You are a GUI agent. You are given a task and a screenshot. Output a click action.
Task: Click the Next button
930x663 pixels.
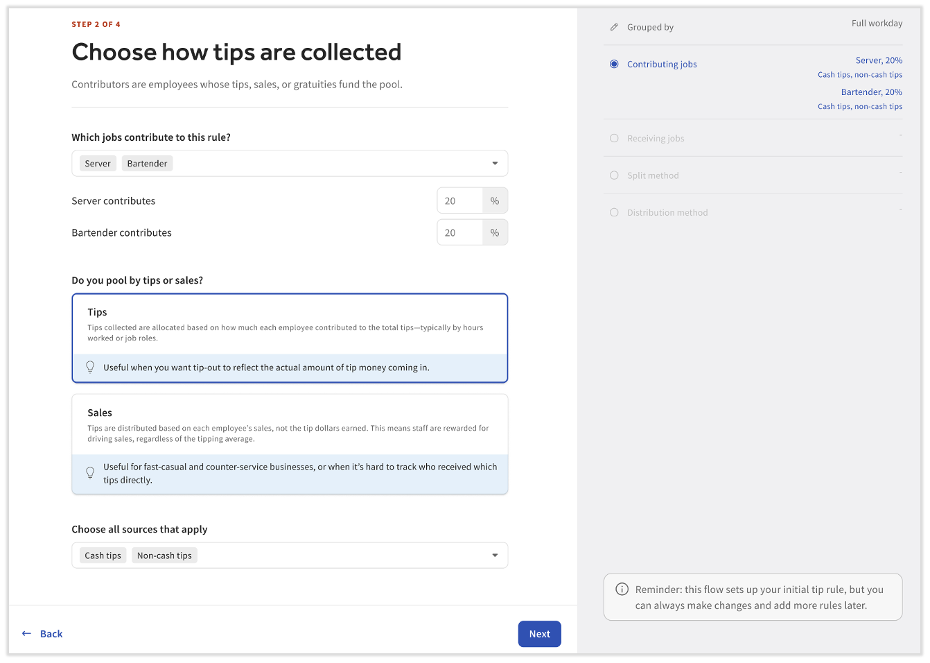(x=539, y=634)
